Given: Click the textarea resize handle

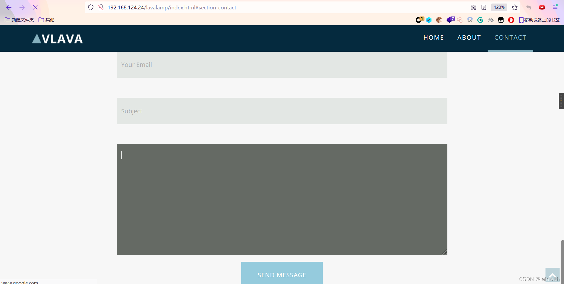Looking at the screenshot, I should 444,252.
